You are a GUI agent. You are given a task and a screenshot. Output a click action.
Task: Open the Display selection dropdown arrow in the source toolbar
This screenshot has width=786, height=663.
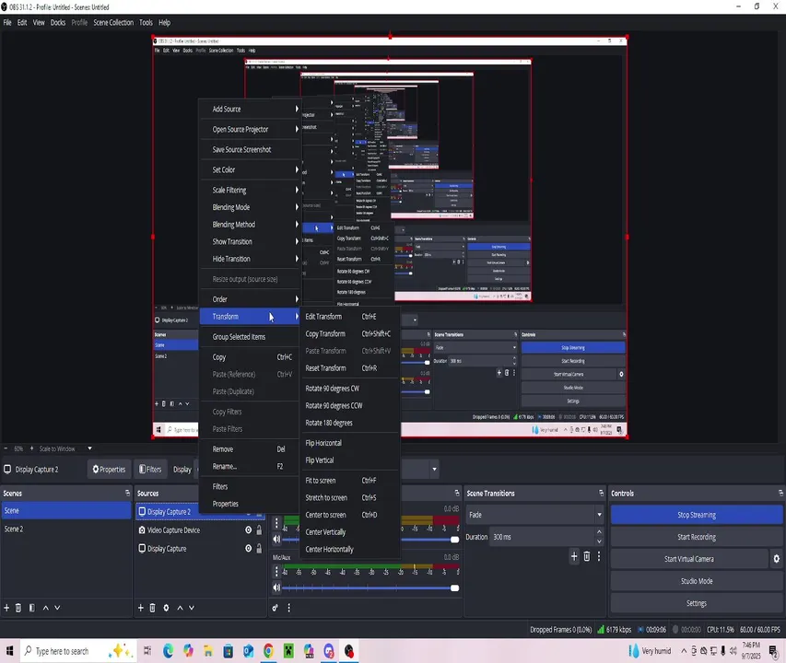click(434, 470)
